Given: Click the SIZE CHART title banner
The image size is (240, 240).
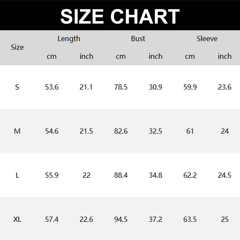Looking at the screenshot, I should [x=120, y=16].
